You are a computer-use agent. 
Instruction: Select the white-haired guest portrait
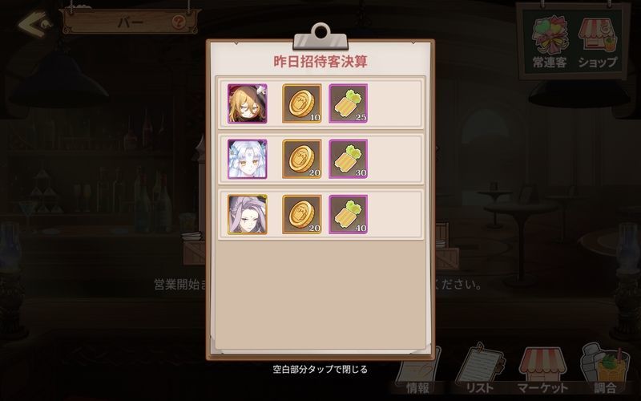[x=248, y=159]
